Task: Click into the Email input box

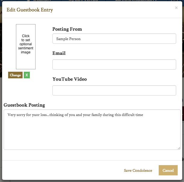Action: 114,64
